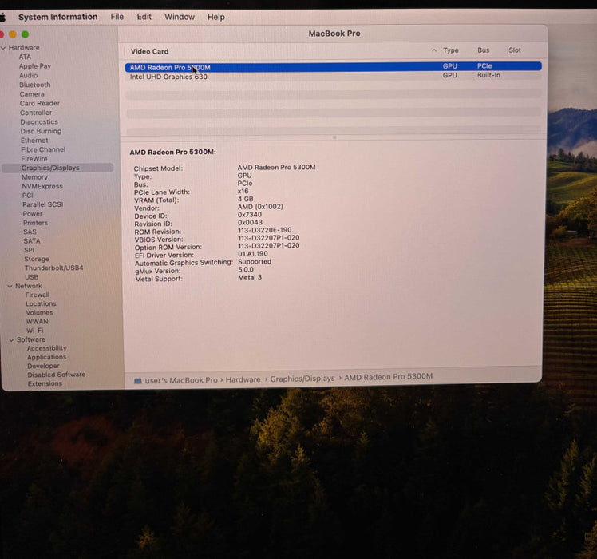597x559 pixels.
Task: Click Graphics/Displays in the path bar
Action: [x=302, y=379]
